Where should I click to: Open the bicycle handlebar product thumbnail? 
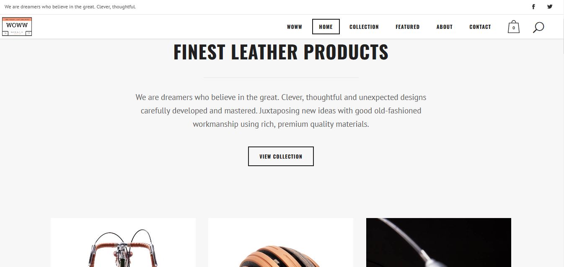(123, 242)
